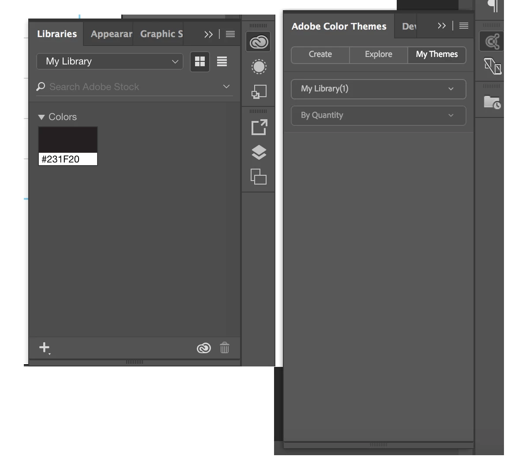Switch Libraries to list view

[x=222, y=61]
